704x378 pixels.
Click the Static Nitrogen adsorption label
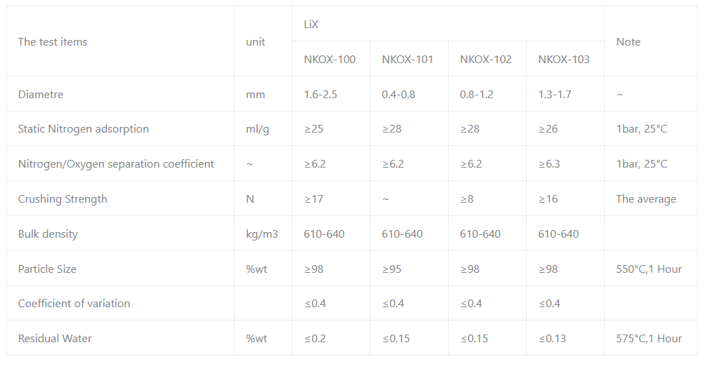point(84,129)
